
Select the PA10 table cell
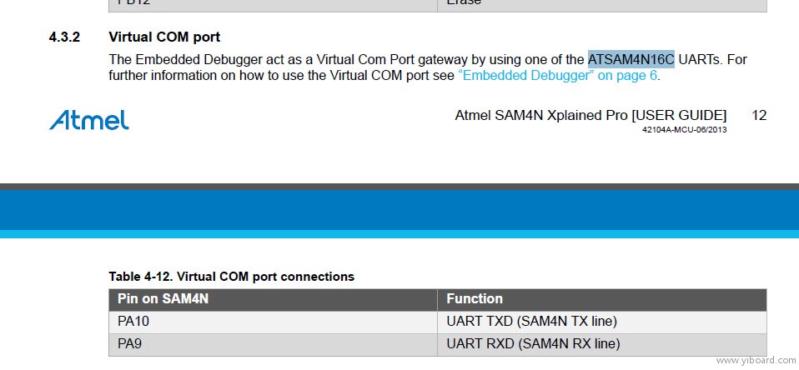click(273, 322)
